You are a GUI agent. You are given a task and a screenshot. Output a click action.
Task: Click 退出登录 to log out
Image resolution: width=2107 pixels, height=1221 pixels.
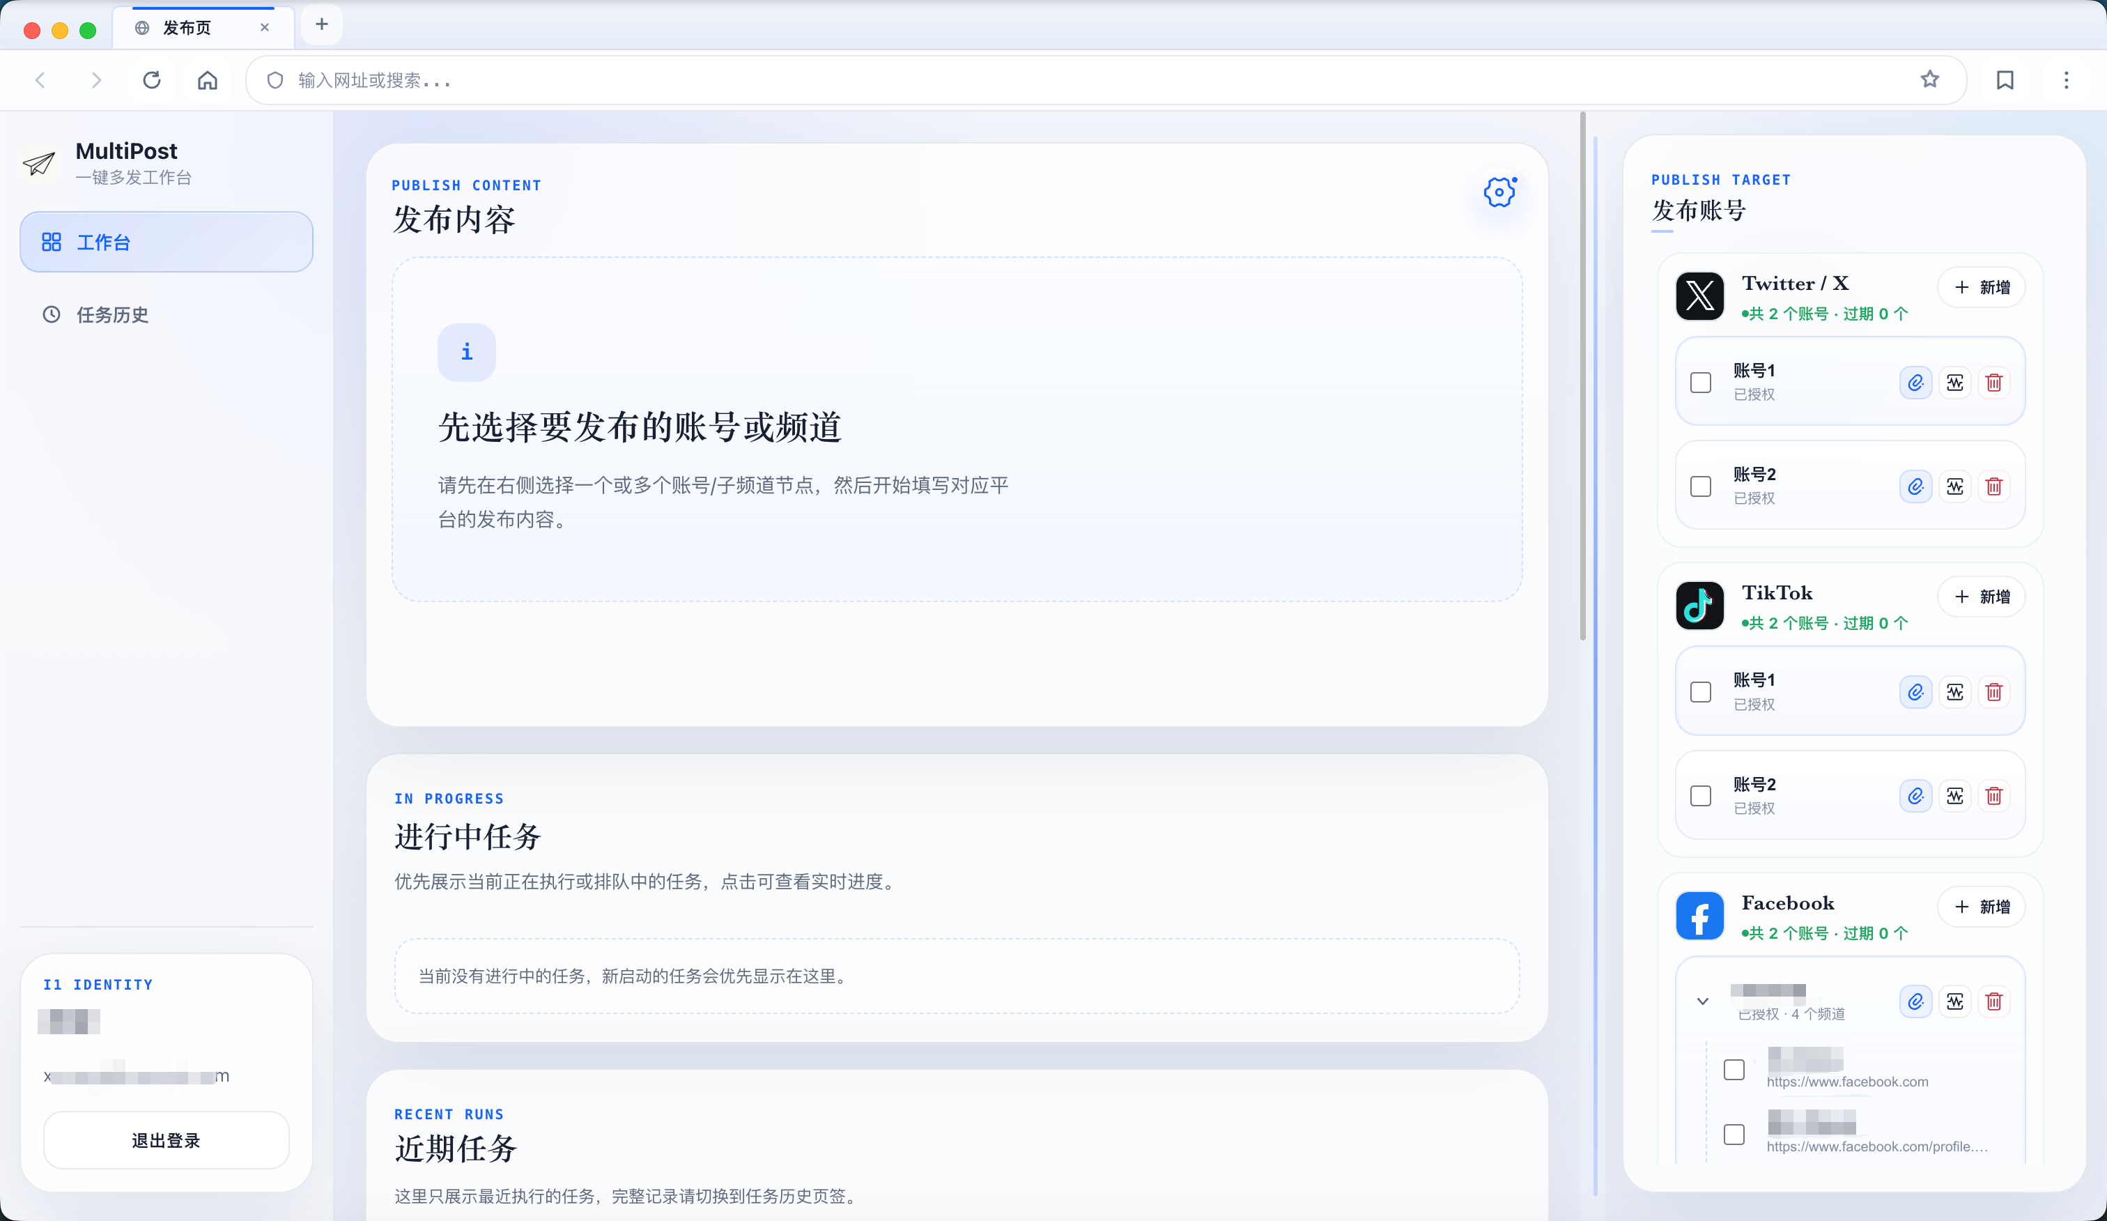click(167, 1141)
